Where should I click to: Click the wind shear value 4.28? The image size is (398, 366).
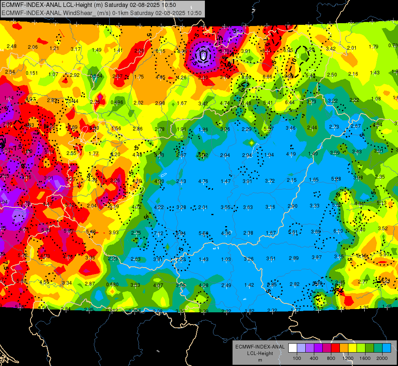(204, 285)
